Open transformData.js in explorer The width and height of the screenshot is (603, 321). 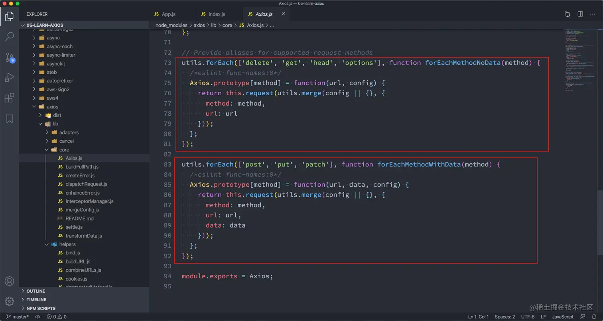84,236
